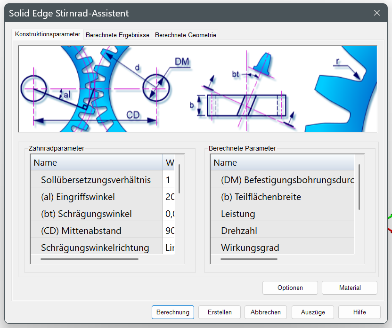Edit the Mittenabstand value cell
The height and width of the screenshot is (328, 392).
click(169, 231)
